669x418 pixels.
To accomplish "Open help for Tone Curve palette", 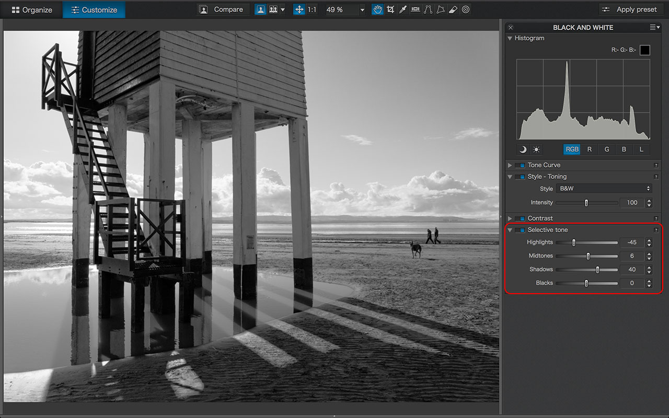I will tap(656, 165).
